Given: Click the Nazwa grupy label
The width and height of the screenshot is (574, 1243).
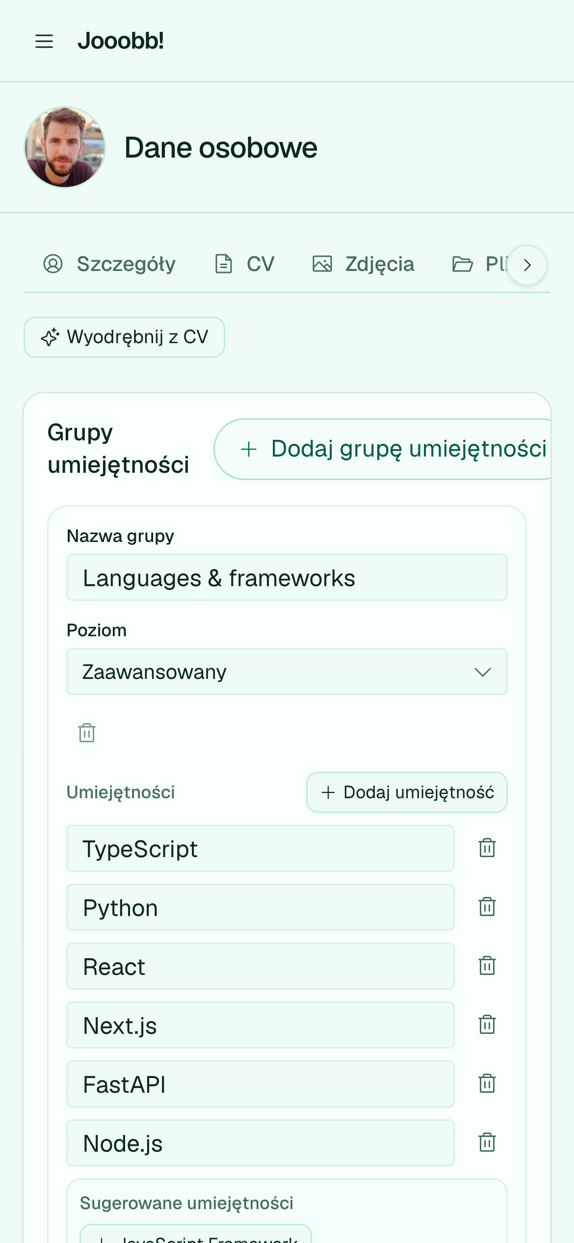Looking at the screenshot, I should coord(120,536).
